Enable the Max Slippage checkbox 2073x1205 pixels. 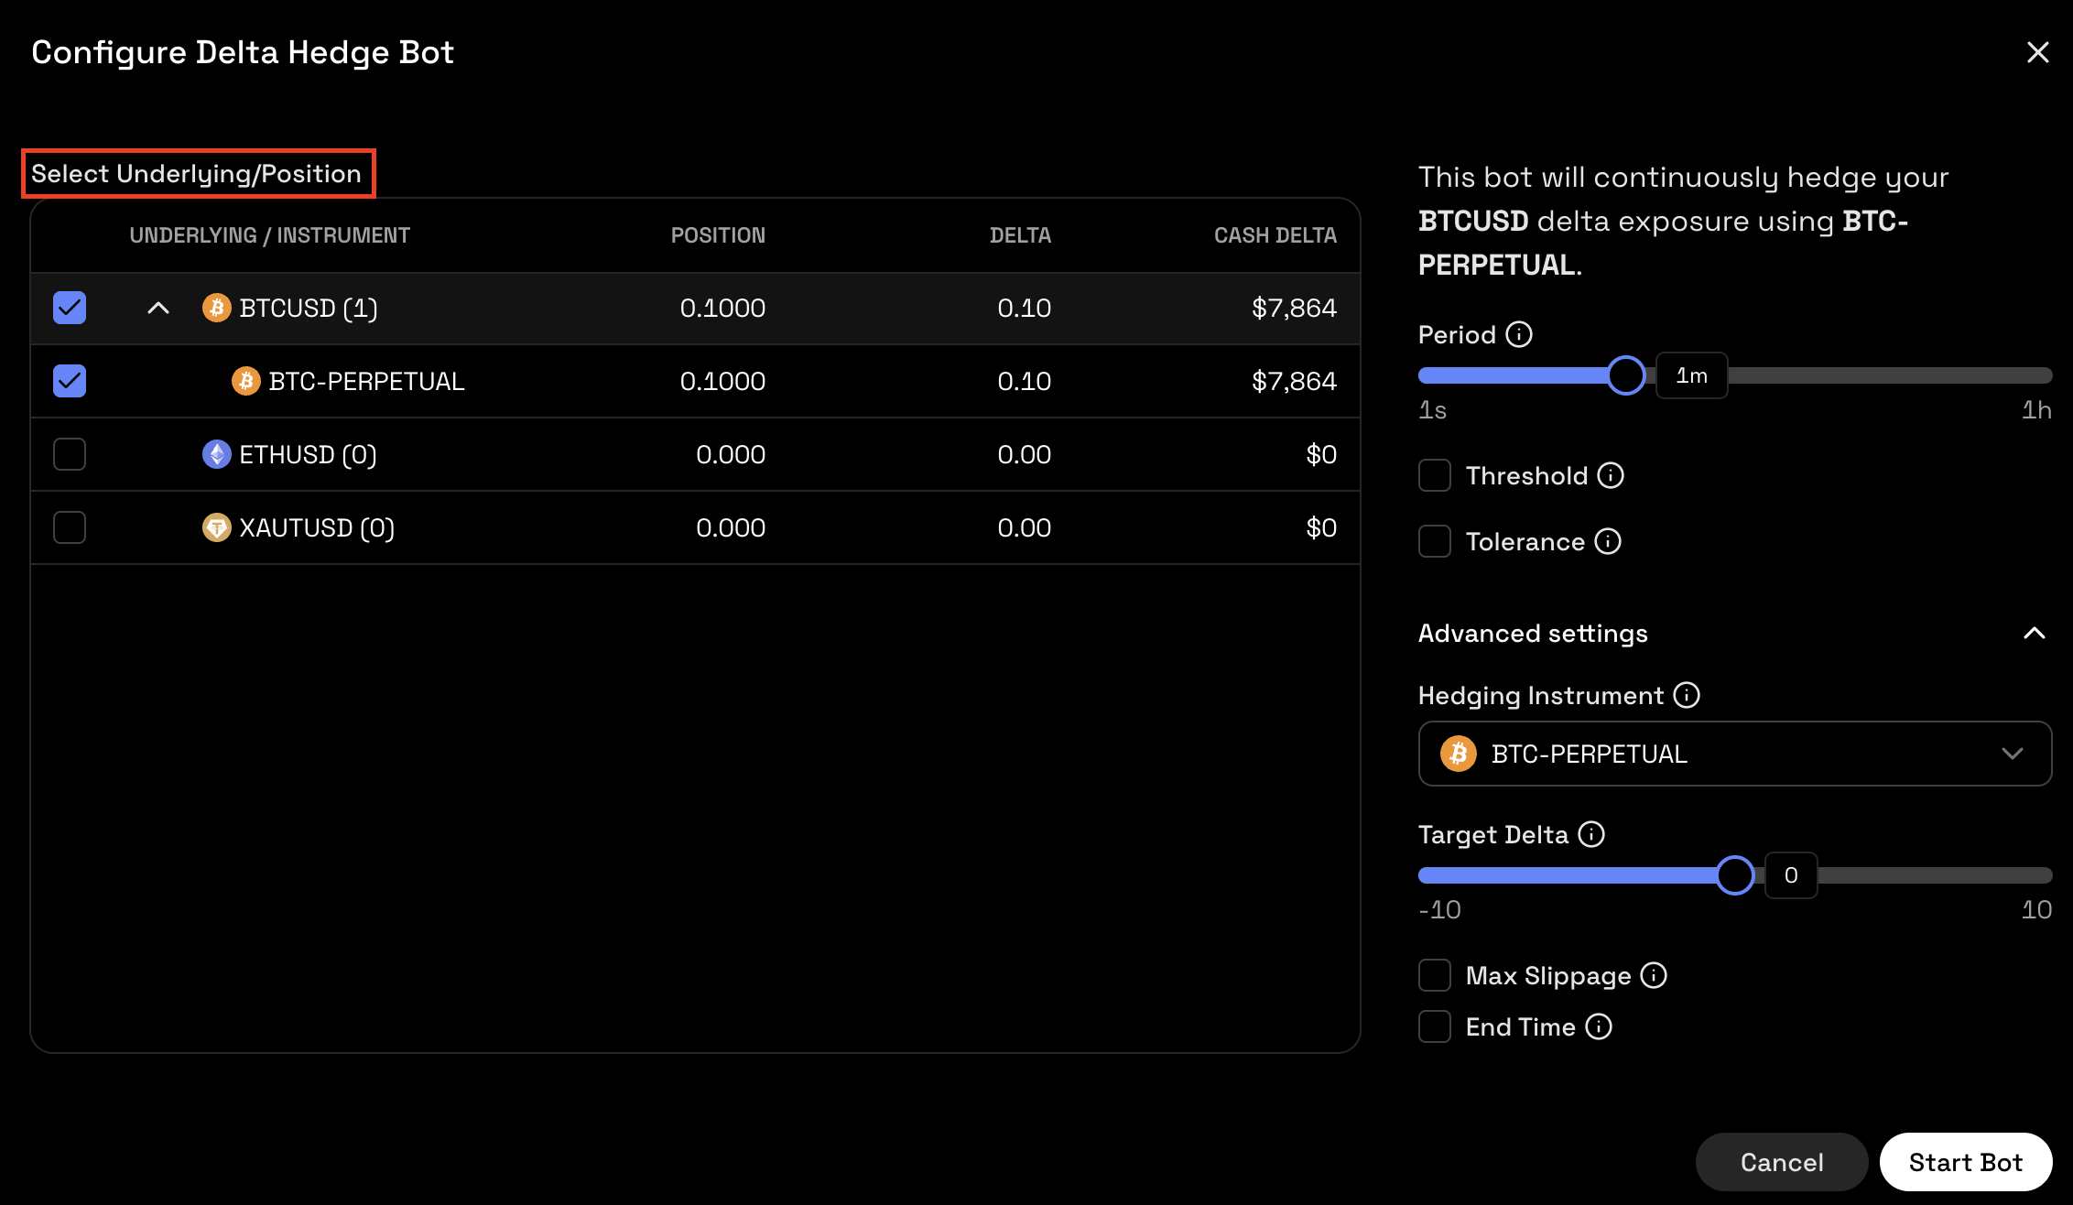coord(1435,976)
